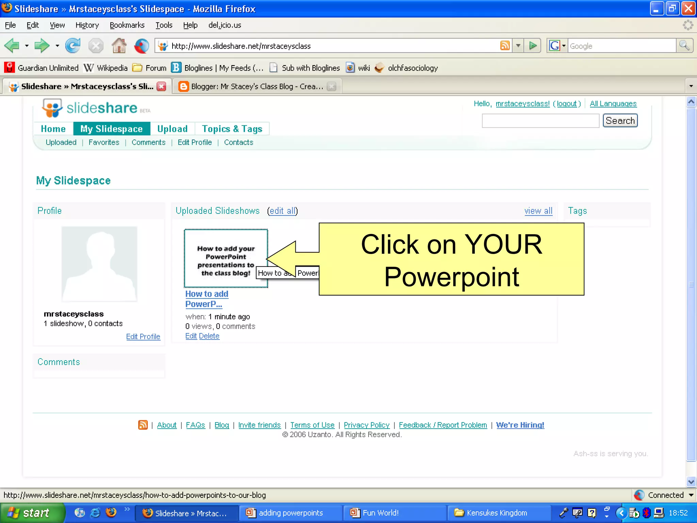Open the del.icio.us menu

click(x=225, y=25)
